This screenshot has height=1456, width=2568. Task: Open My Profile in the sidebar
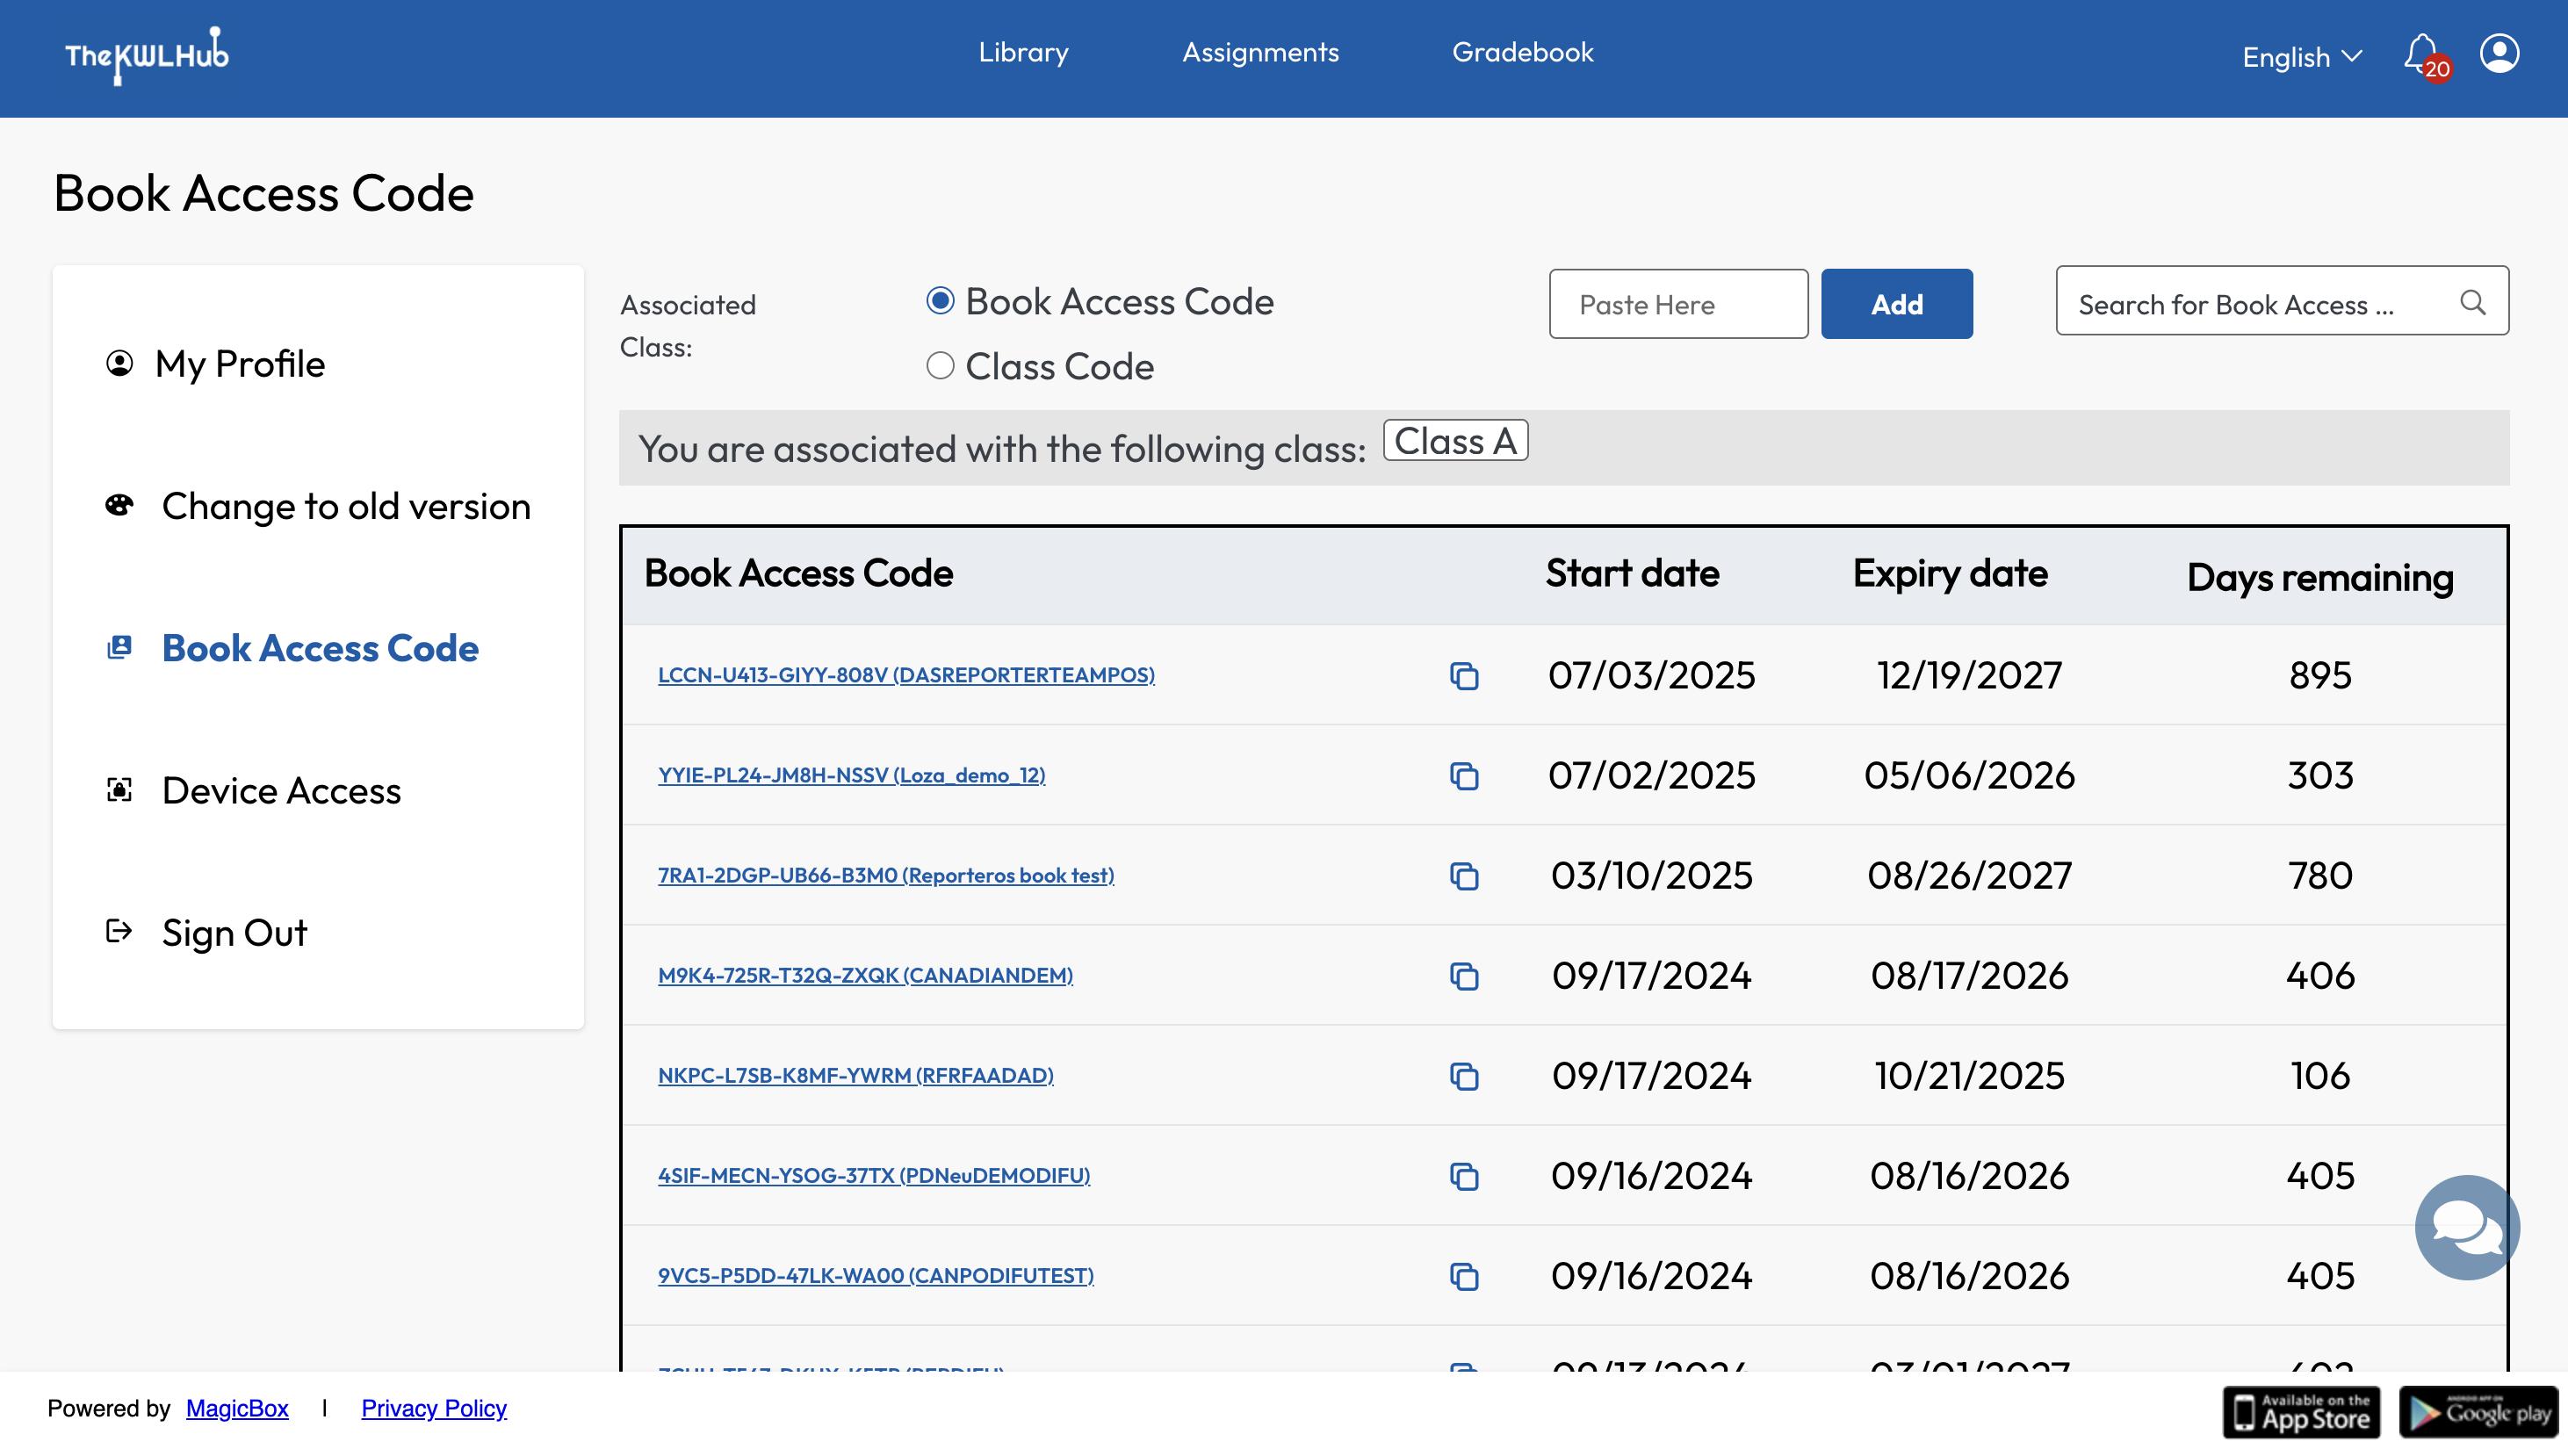tap(240, 364)
